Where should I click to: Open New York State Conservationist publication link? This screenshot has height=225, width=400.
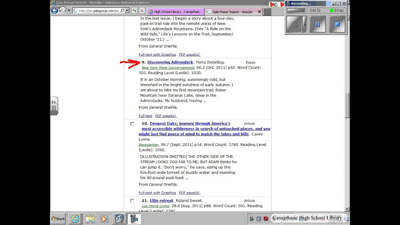(x=168, y=67)
